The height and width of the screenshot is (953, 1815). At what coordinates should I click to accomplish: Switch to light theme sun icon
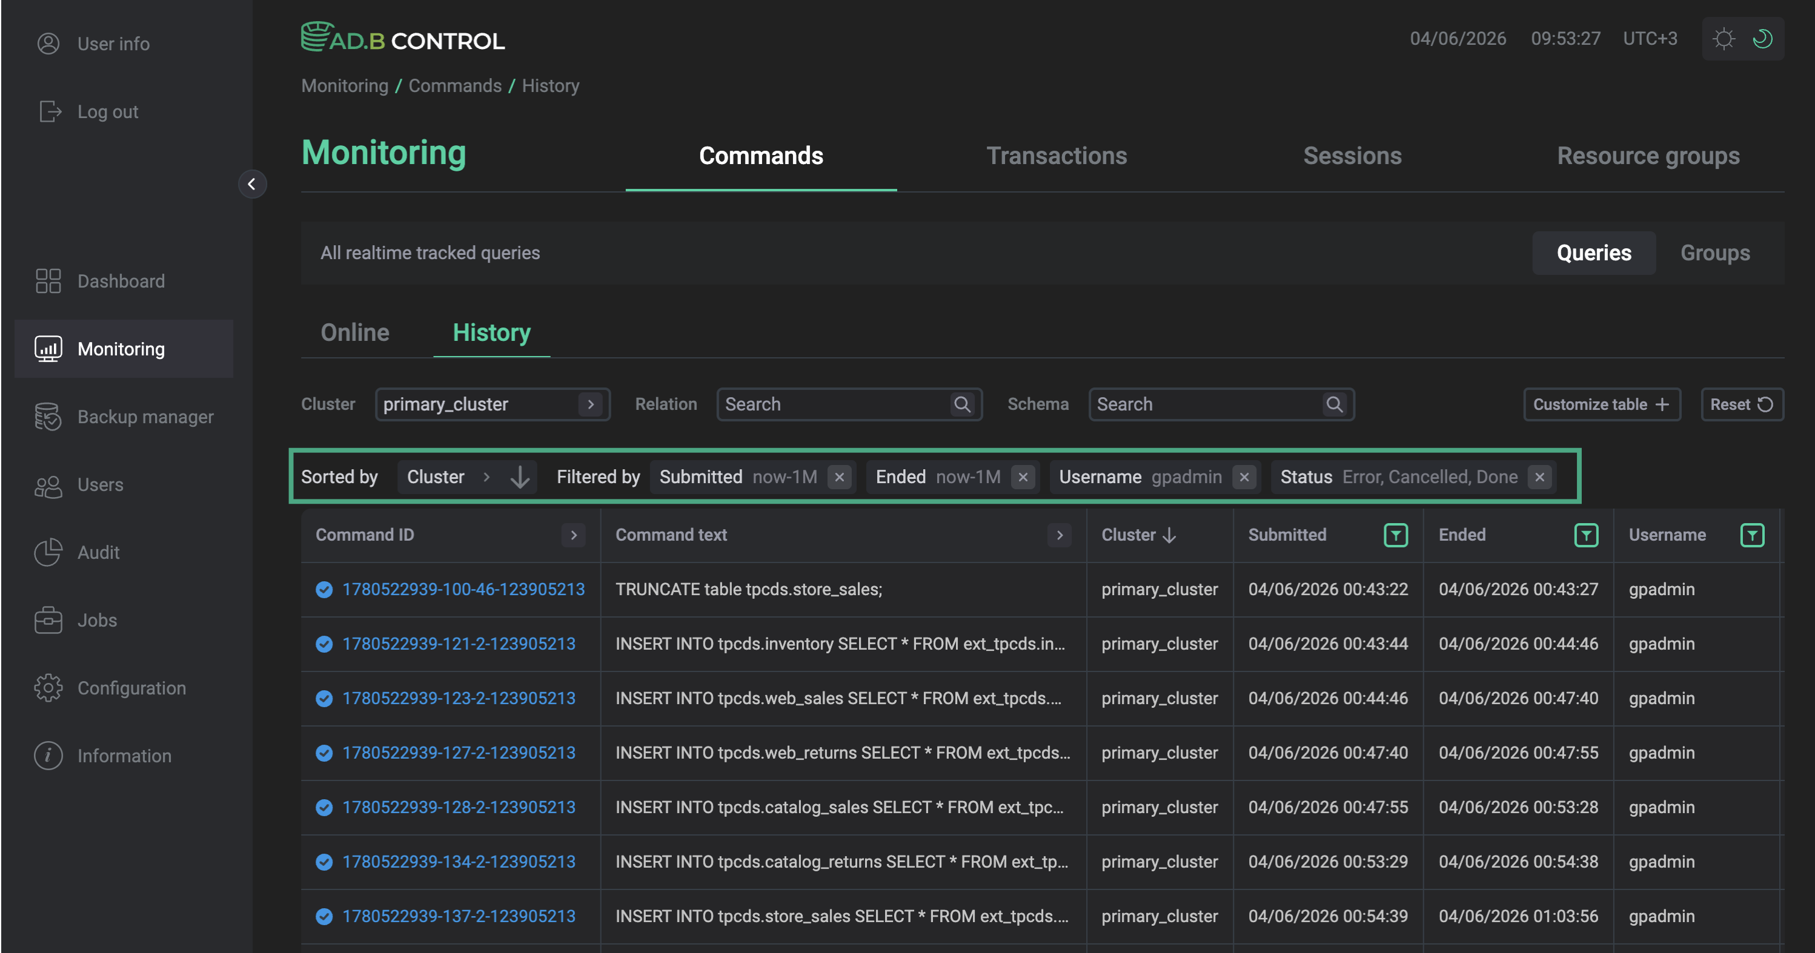point(1724,39)
